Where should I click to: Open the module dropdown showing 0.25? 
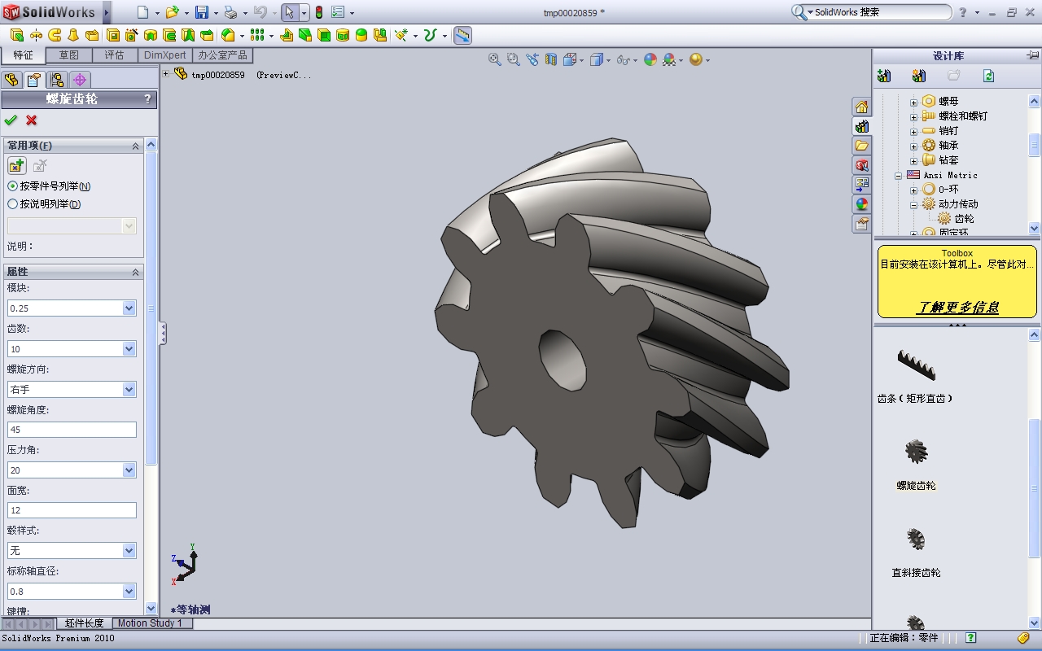click(129, 308)
